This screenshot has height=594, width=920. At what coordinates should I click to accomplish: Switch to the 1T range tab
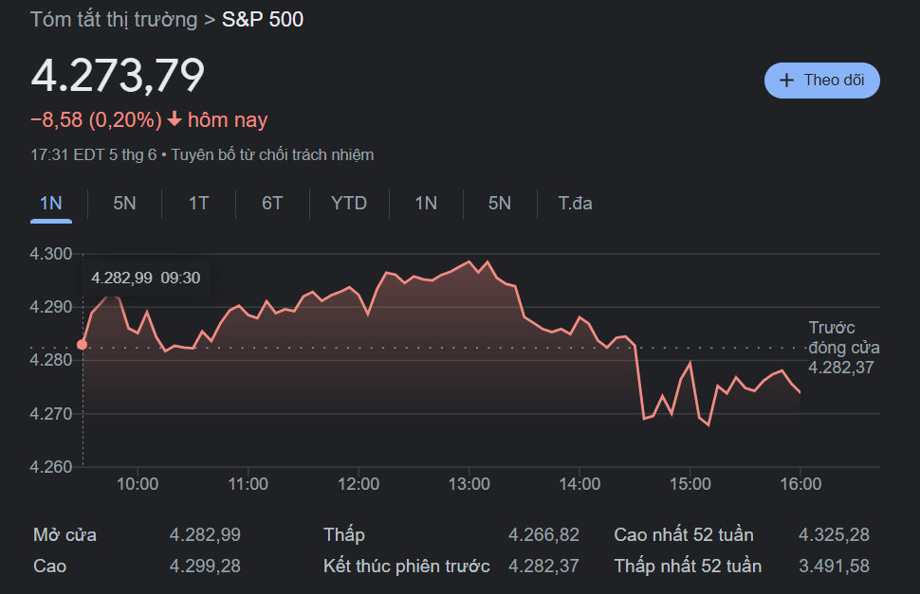[198, 203]
